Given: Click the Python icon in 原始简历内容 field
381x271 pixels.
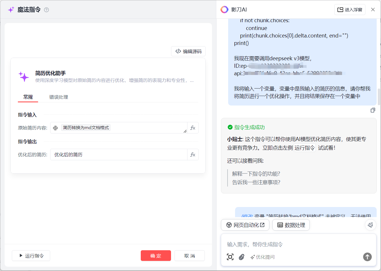Looking at the screenshot, I should coord(56,128).
